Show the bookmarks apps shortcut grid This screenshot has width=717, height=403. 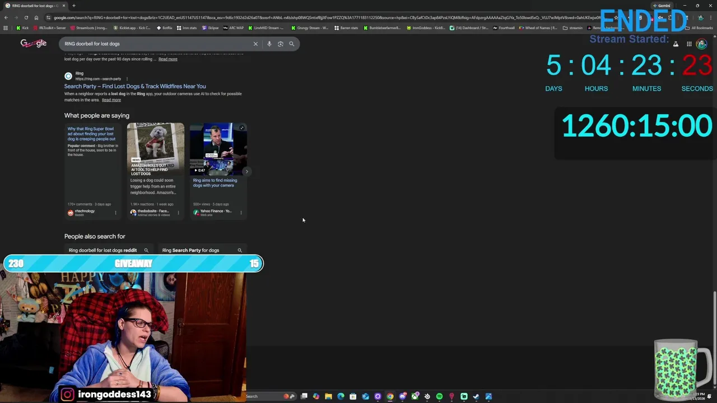pos(6,27)
